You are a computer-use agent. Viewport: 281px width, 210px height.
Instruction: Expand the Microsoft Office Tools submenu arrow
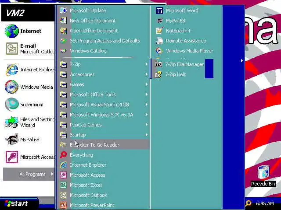coord(146,94)
